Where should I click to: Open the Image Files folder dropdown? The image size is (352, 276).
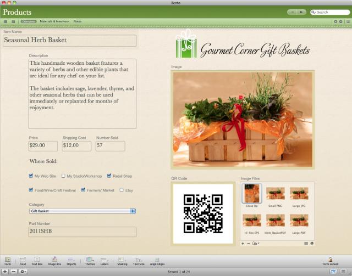click(x=256, y=243)
